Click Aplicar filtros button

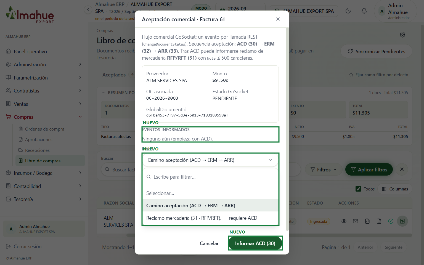tap(369, 169)
